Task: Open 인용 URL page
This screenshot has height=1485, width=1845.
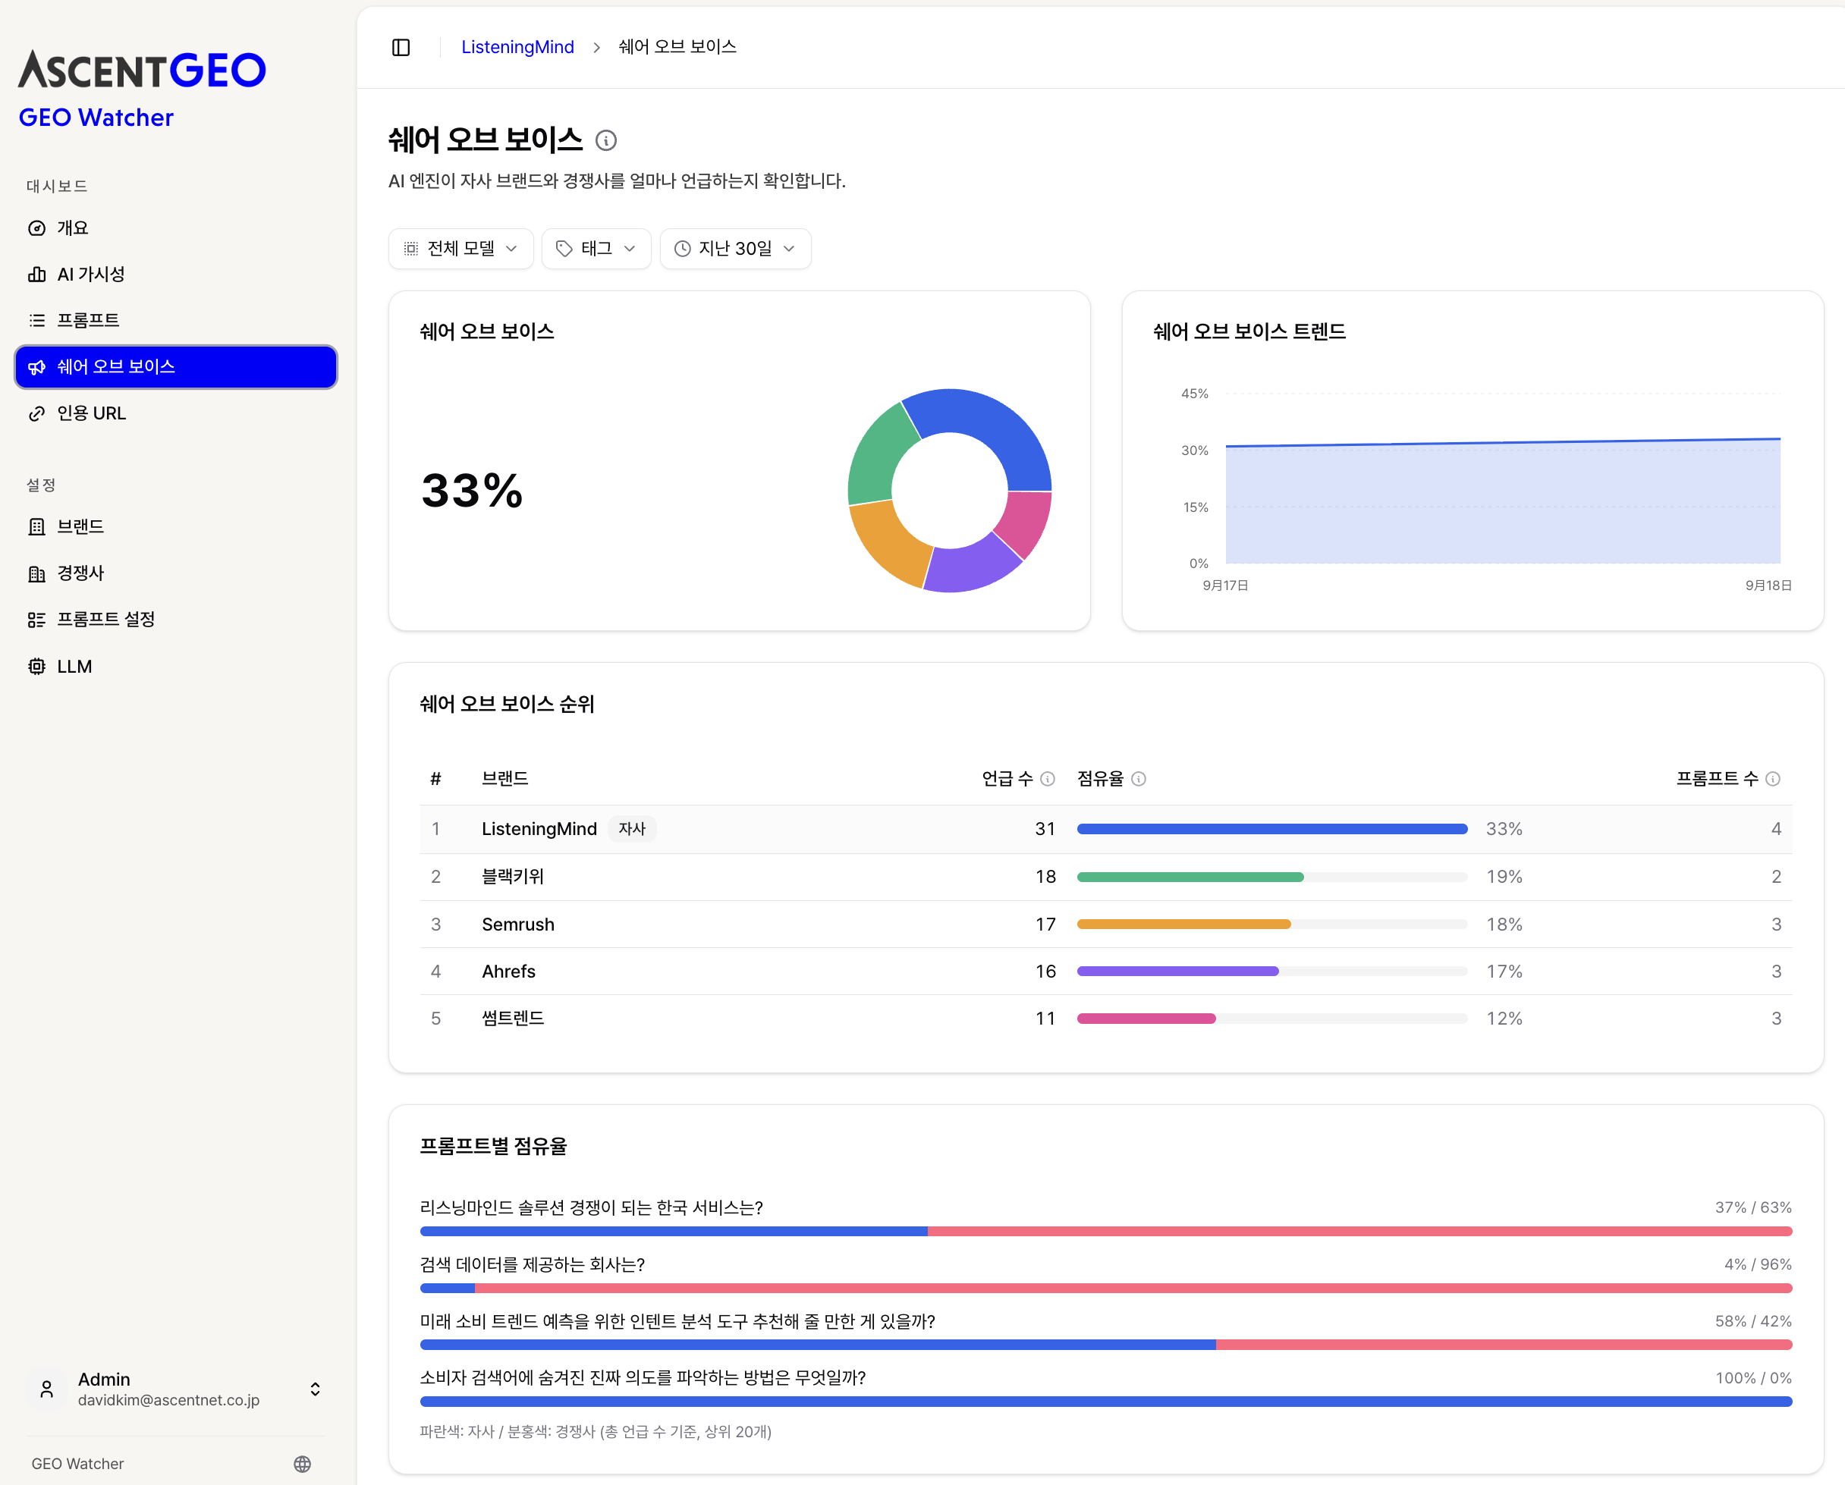Action: 175,413
